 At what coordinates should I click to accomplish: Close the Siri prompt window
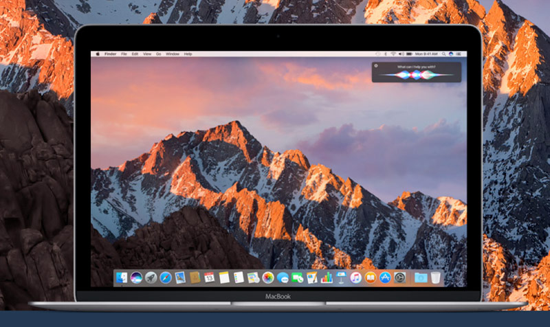(376, 65)
